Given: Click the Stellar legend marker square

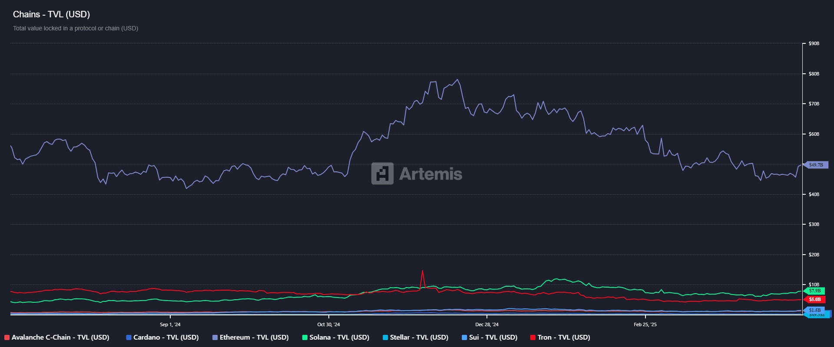Looking at the screenshot, I should coord(385,337).
